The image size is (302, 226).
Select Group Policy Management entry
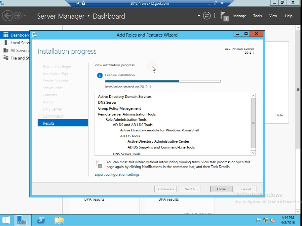coord(119,108)
